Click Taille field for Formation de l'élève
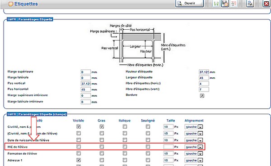The image size is (271, 166). (x=168, y=153)
